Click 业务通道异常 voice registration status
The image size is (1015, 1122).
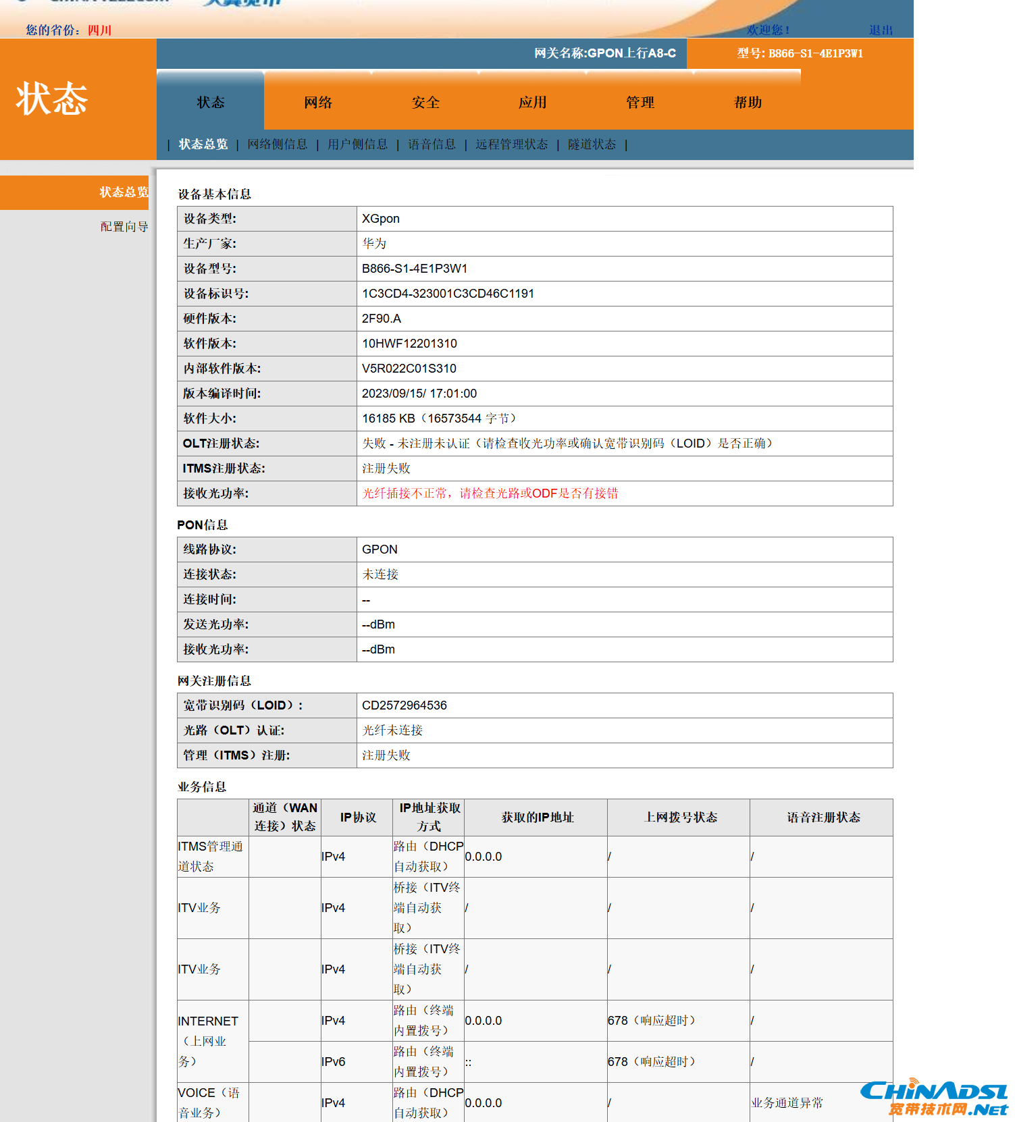(x=787, y=1103)
